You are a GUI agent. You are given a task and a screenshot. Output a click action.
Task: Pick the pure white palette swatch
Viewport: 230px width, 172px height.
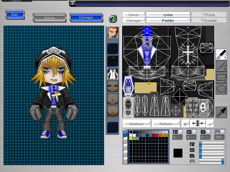point(134,135)
